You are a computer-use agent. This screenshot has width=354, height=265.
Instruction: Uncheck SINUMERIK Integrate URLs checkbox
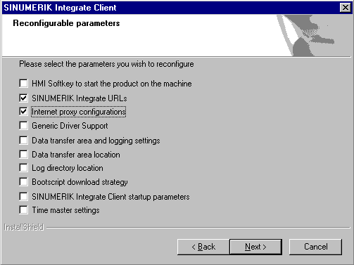23,98
